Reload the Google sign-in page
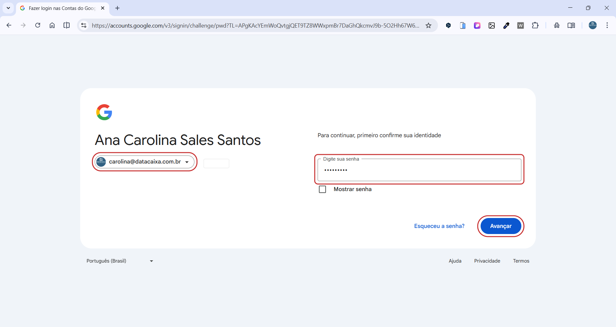Image resolution: width=616 pixels, height=327 pixels. click(38, 25)
